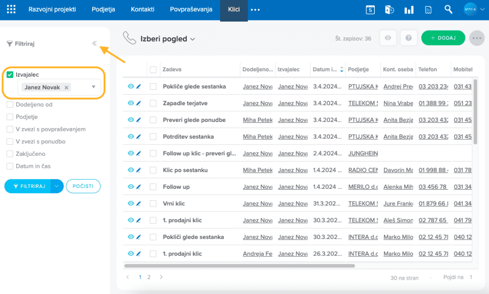Viewport: 489px width, 294px height.
Task: Open the dropdown arrow beside Filtriraj button
Action: [x=57, y=186]
